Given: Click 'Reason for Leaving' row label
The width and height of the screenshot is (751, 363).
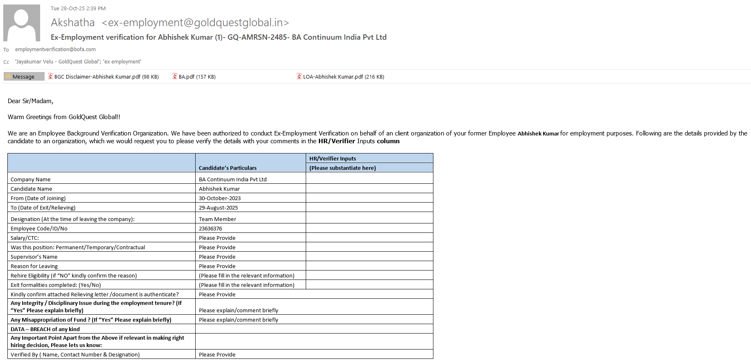Looking at the screenshot, I should point(34,266).
